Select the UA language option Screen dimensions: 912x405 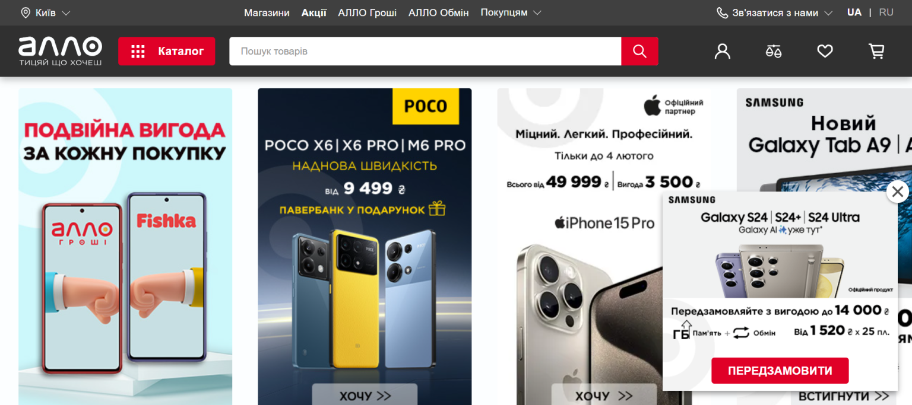(854, 12)
